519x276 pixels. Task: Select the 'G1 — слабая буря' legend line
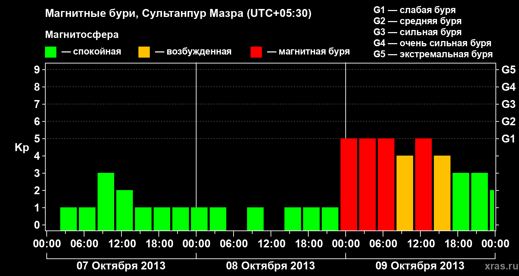pos(415,10)
